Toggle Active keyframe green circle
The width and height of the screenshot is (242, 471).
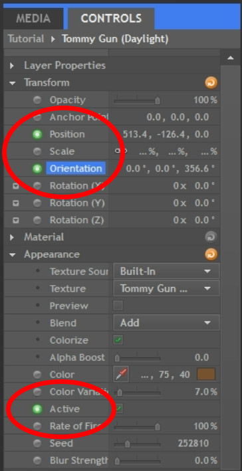(37, 409)
